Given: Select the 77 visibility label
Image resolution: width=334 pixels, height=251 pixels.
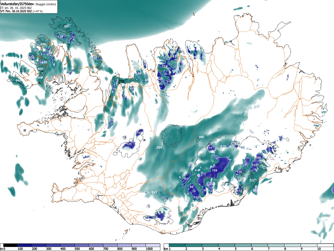Looking at the screenshot, I should (x=210, y=148).
